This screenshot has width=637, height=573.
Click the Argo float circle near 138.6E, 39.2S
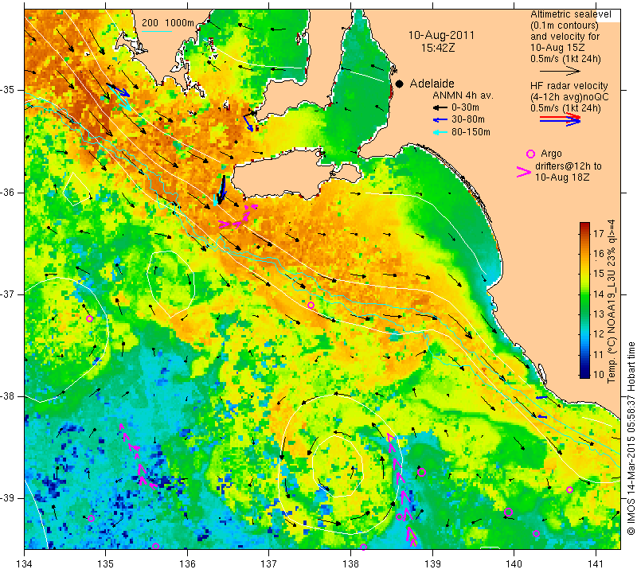pos(400,516)
